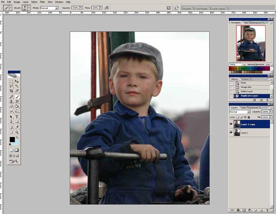
Task: Switch to the Actions tab
Action: tap(245, 79)
